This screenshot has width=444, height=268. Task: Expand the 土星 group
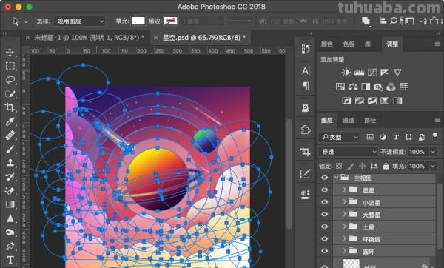point(344,226)
